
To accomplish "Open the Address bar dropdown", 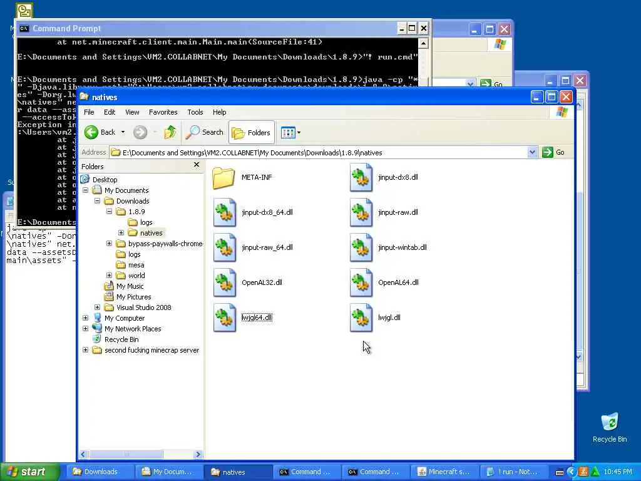I will (x=532, y=153).
